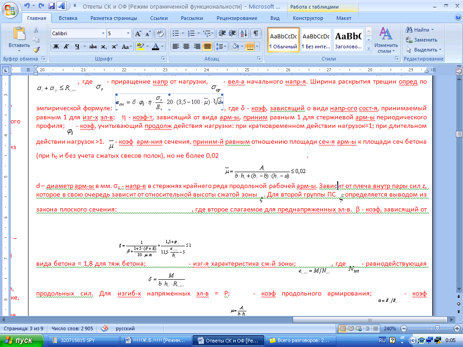Click the Paste (Вставить) clipboard icon
The image size is (463, 347).
point(19,34)
